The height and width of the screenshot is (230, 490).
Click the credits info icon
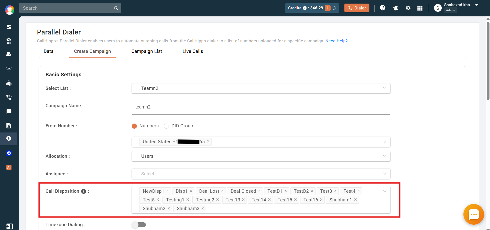coord(305,8)
